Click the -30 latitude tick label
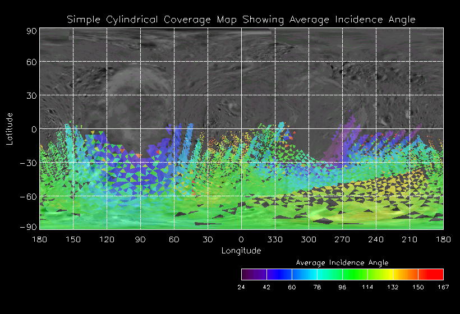This screenshot has height=314, width=460. pyautogui.click(x=29, y=163)
